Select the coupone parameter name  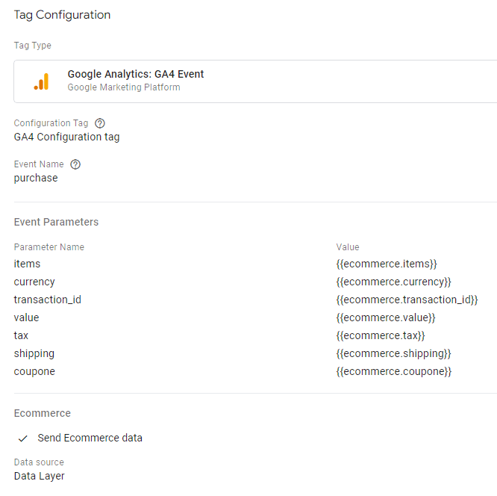(34, 371)
